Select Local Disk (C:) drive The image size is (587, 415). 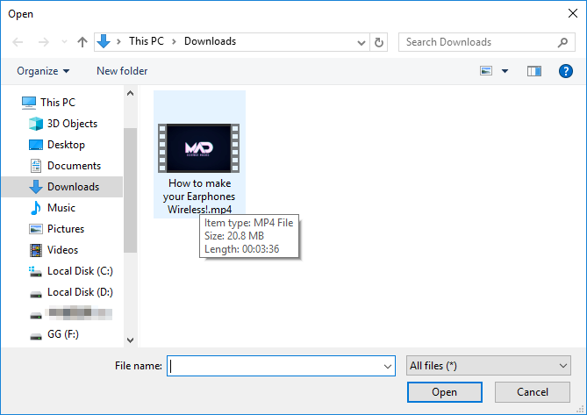(79, 271)
